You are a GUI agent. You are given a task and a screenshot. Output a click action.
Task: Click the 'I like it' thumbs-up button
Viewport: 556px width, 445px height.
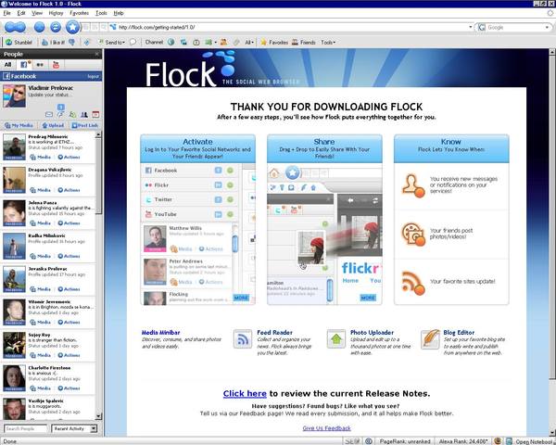pyautogui.click(x=53, y=43)
